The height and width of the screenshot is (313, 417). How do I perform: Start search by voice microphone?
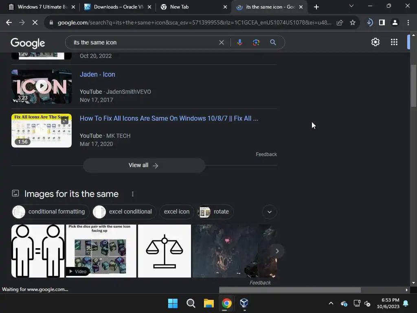(x=239, y=42)
